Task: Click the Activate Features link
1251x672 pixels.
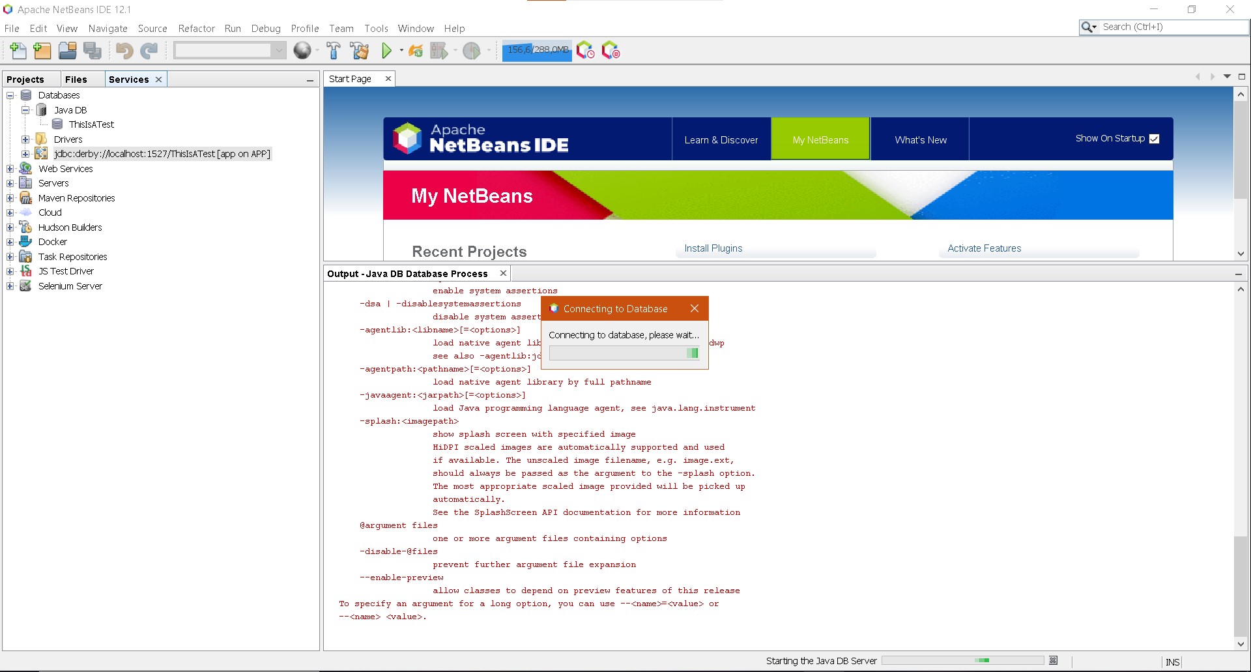Action: pyautogui.click(x=984, y=248)
